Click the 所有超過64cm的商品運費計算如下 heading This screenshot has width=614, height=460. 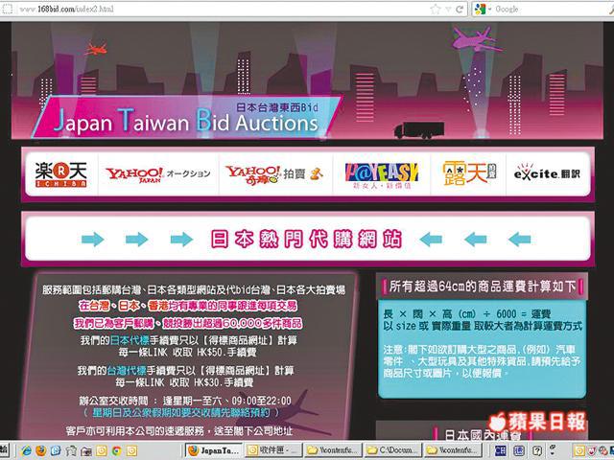click(483, 287)
